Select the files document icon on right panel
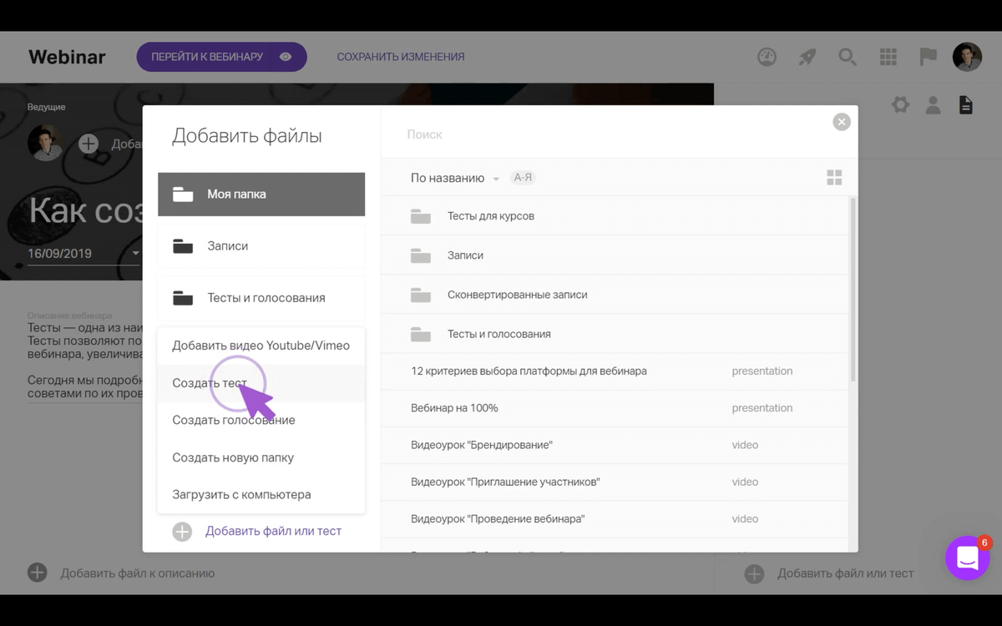 point(966,104)
